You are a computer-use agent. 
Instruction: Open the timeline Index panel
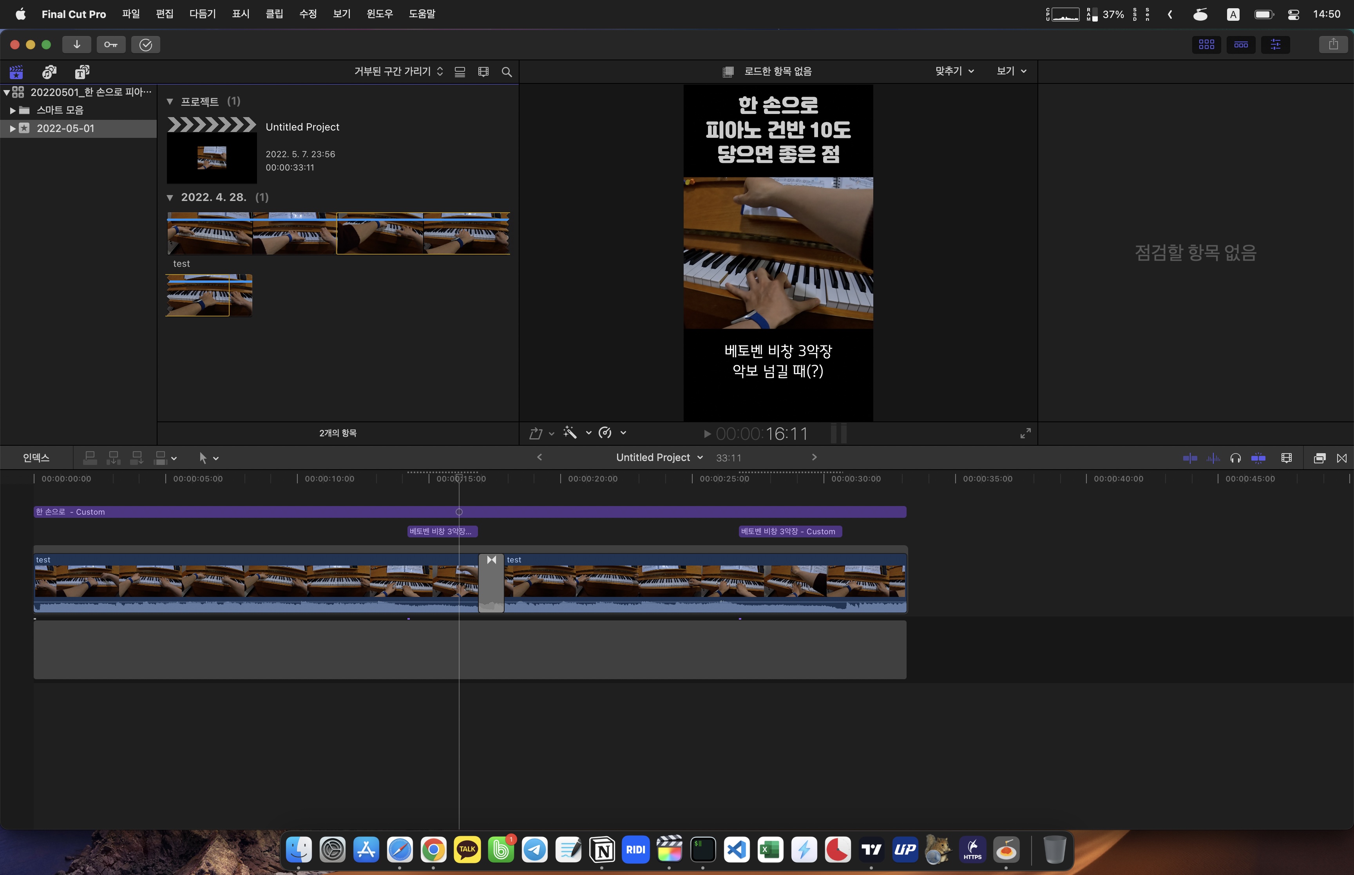point(36,457)
